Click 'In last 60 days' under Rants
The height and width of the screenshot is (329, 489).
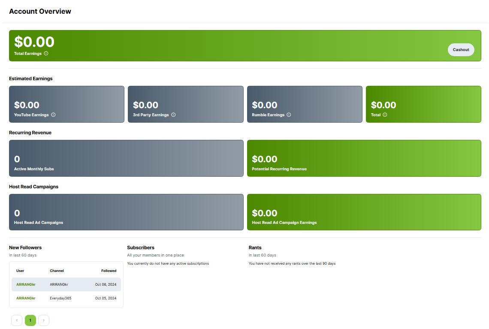262,255
